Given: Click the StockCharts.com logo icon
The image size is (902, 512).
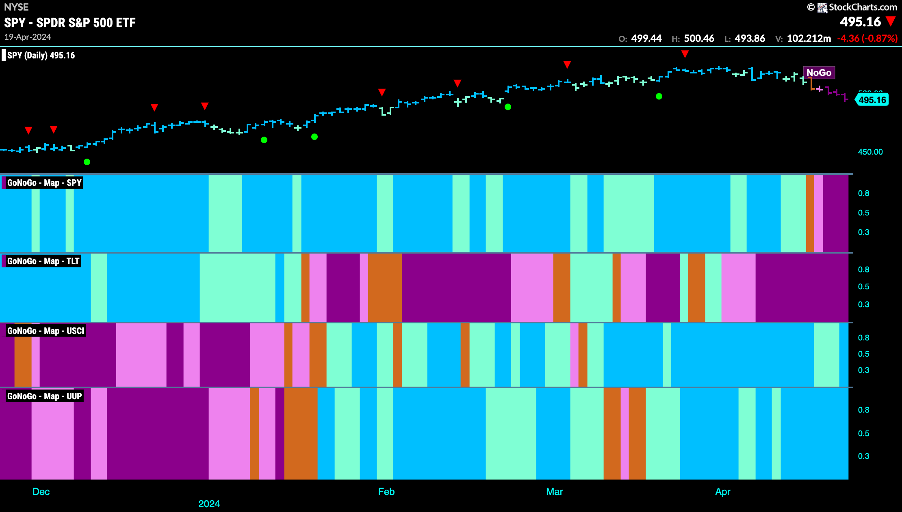Looking at the screenshot, I should (x=822, y=7).
